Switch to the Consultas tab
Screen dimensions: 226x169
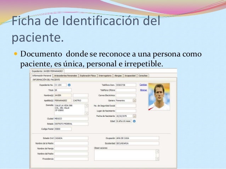click(x=143, y=76)
